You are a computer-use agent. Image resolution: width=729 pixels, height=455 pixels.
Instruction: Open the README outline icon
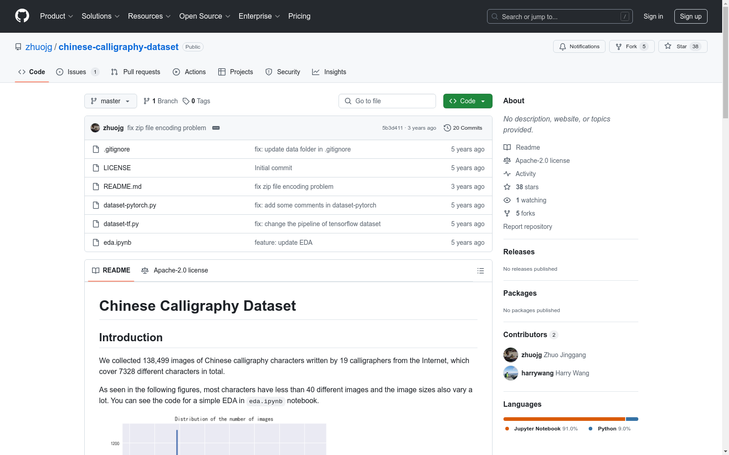(x=480, y=271)
